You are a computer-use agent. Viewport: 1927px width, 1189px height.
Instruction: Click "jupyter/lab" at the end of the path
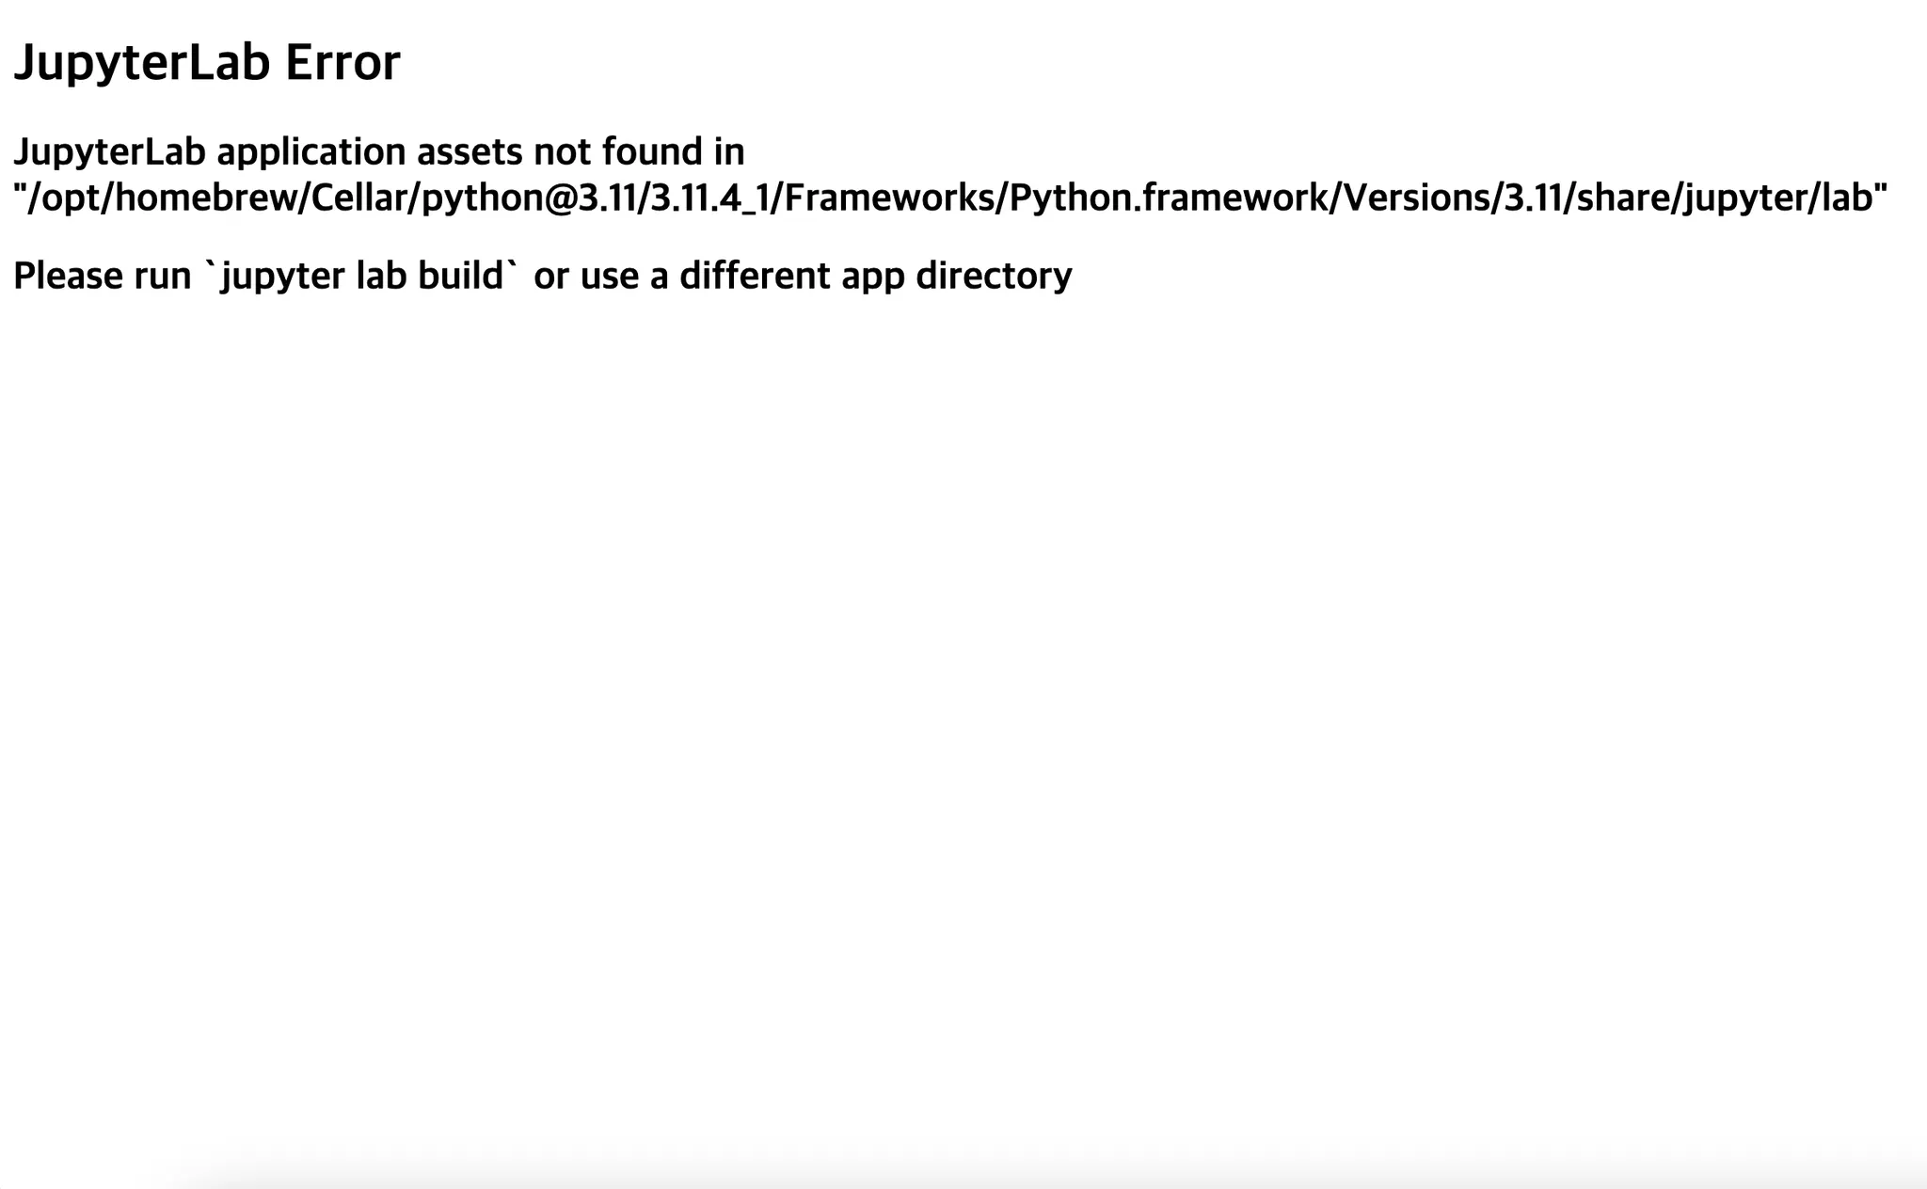coord(1778,198)
